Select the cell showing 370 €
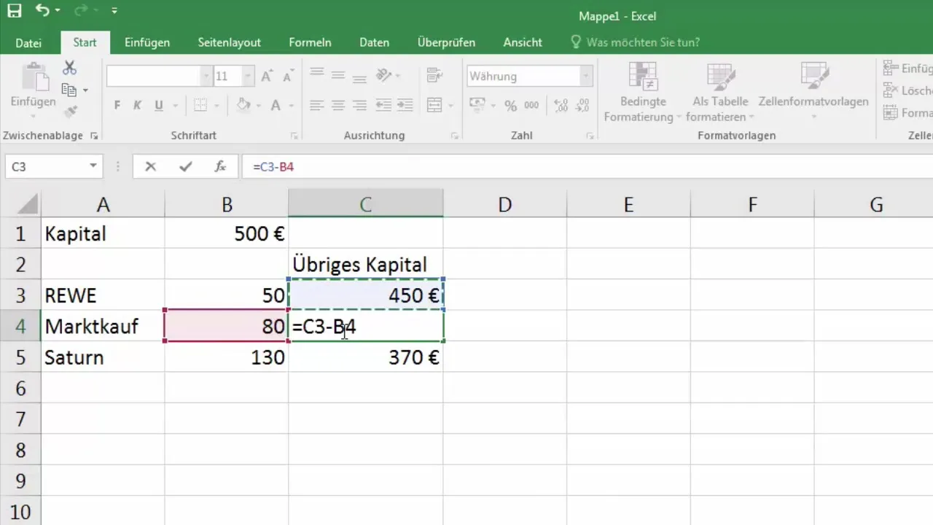 tap(366, 357)
